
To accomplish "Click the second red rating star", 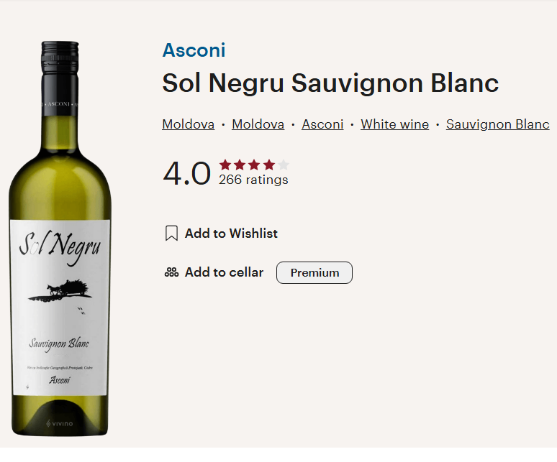I will click(x=240, y=165).
